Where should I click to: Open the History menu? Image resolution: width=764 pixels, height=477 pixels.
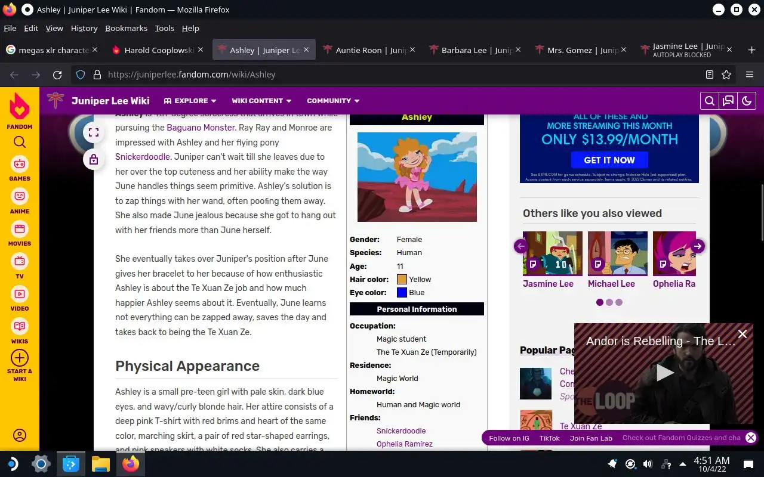[84, 28]
